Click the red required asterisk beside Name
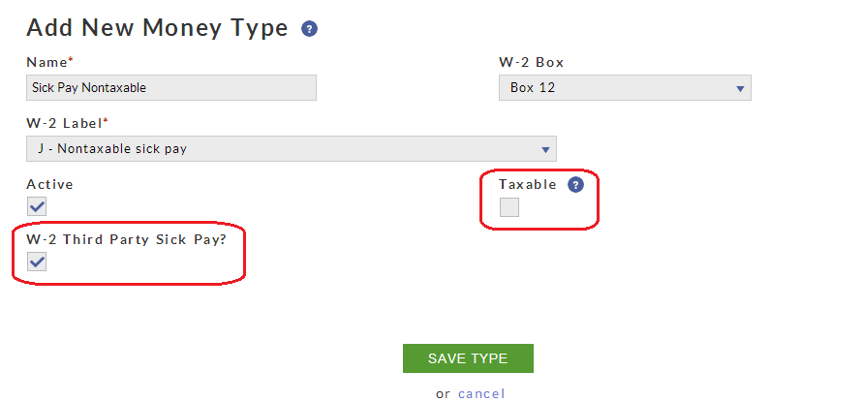The image size is (863, 402). point(71,60)
